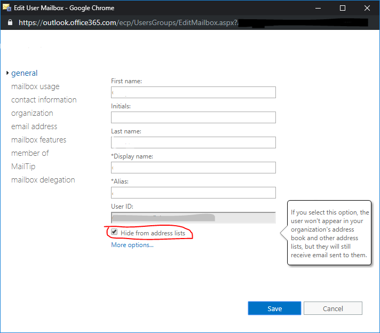380x333 pixels.
Task: Open the contact information section
Action: pos(44,100)
